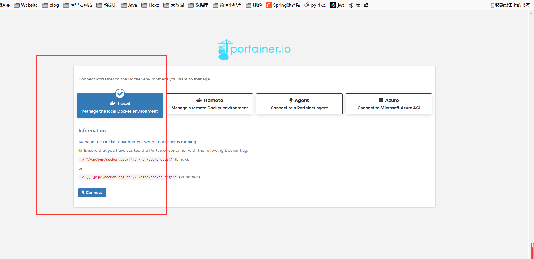The width and height of the screenshot is (534, 259).
Task: Open the jwt bookmark
Action: 337,5
